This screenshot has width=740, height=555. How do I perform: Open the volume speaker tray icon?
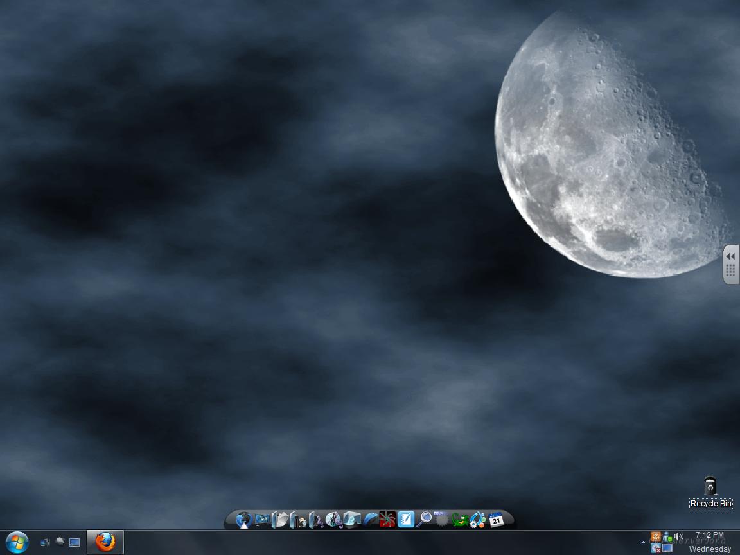click(x=679, y=536)
